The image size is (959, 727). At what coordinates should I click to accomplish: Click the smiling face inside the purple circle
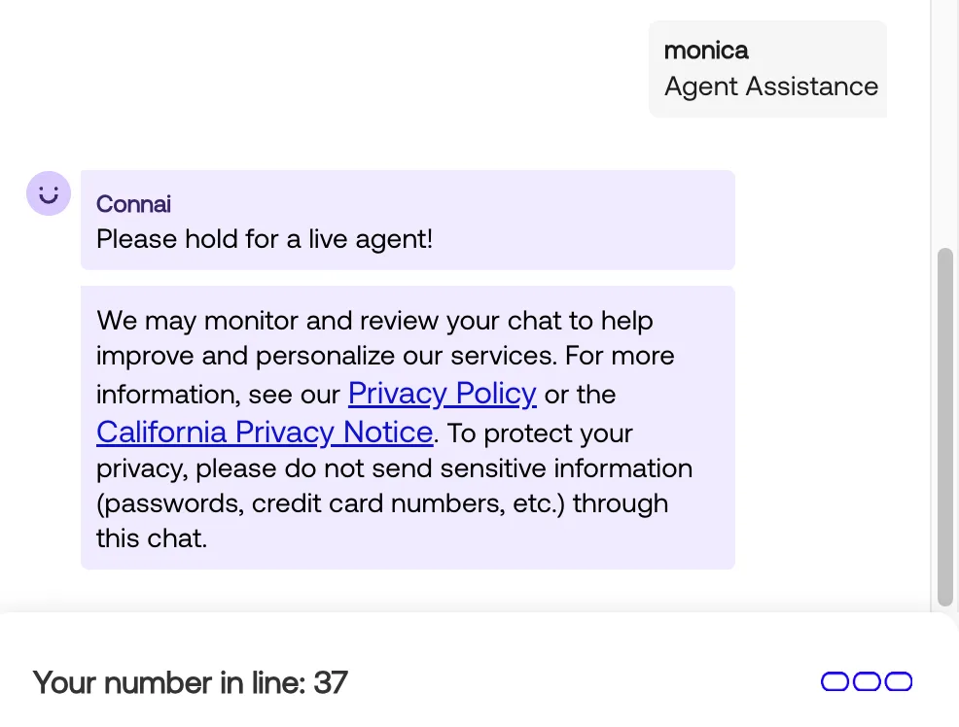click(48, 193)
